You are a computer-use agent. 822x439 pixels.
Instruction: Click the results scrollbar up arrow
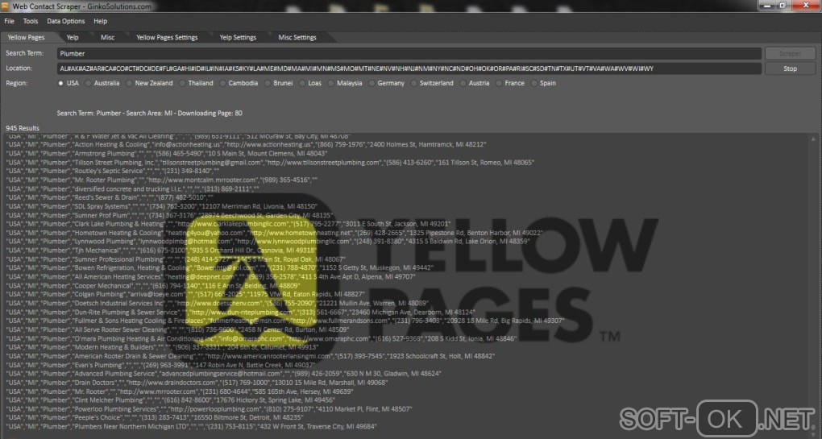pyautogui.click(x=813, y=139)
